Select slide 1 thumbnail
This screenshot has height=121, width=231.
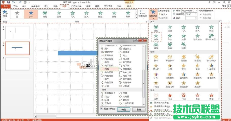pyautogui.click(x=17, y=33)
